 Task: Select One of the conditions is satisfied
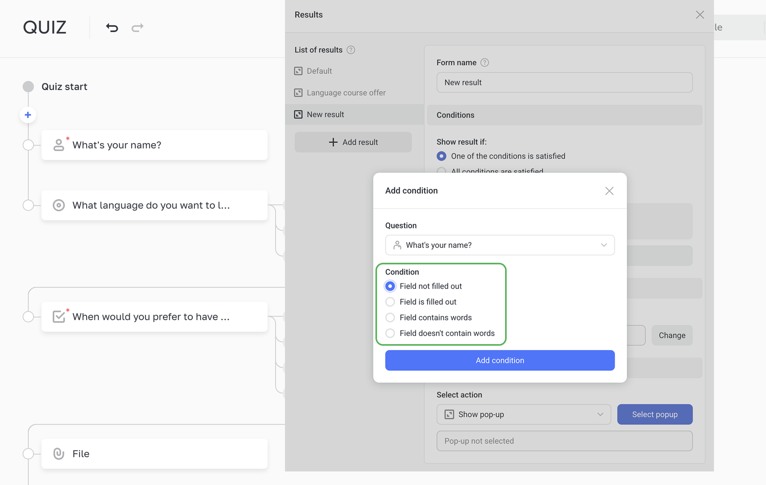441,156
